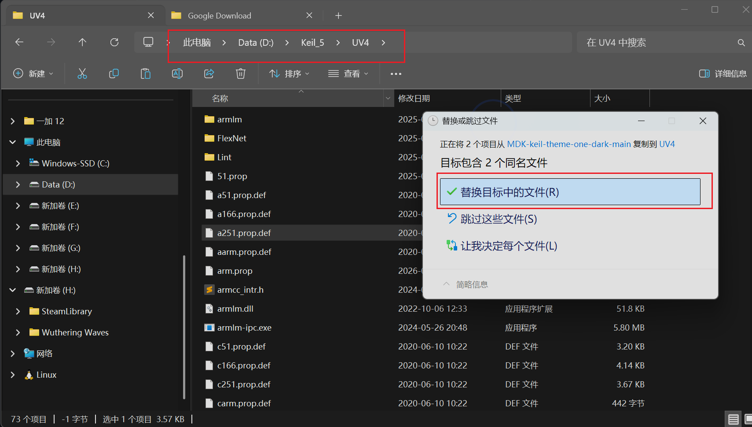Click chevron after Keil_5 in address bar
Screen dimensions: 752x427
pos(338,43)
